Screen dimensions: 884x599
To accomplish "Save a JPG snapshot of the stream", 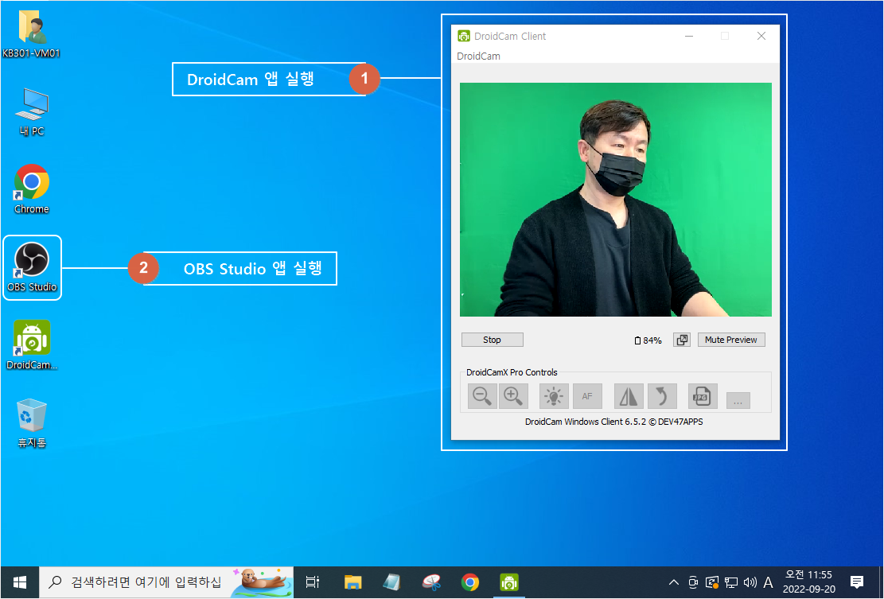I will click(x=702, y=396).
